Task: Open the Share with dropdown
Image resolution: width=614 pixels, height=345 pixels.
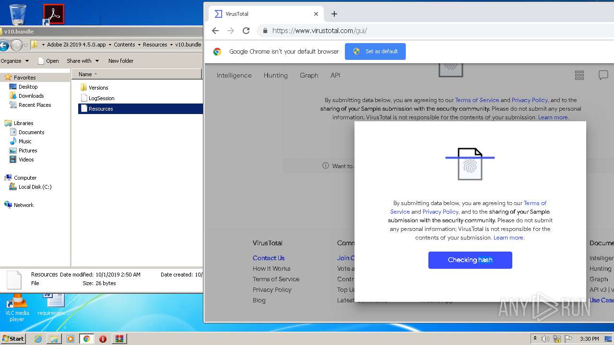Action: point(83,61)
